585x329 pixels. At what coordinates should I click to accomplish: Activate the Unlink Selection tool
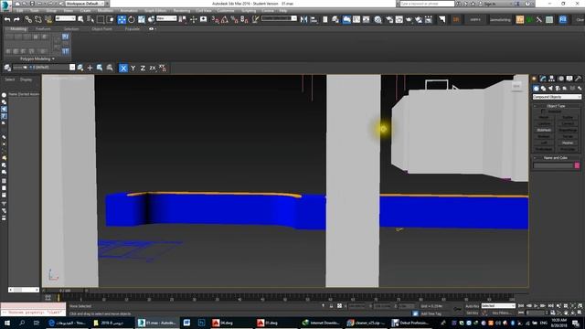tap(38, 19)
